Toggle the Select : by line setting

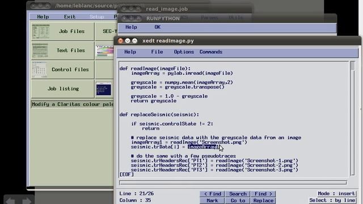pos(332,200)
